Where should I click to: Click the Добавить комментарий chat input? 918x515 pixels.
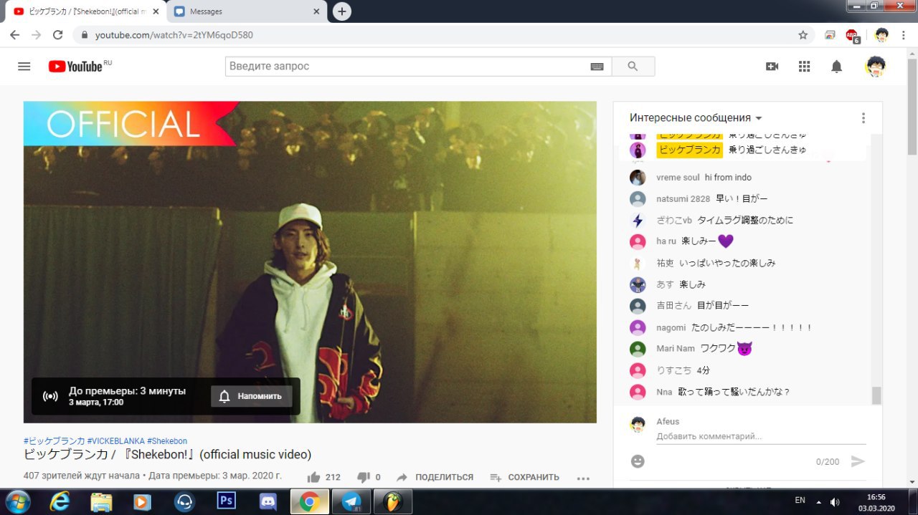point(761,436)
